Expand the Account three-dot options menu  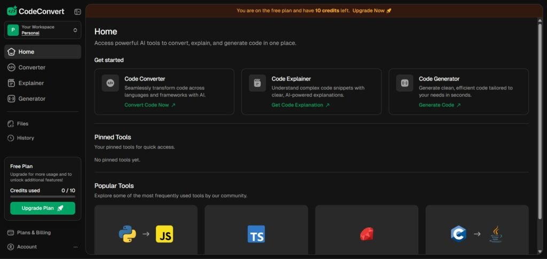(x=75, y=247)
